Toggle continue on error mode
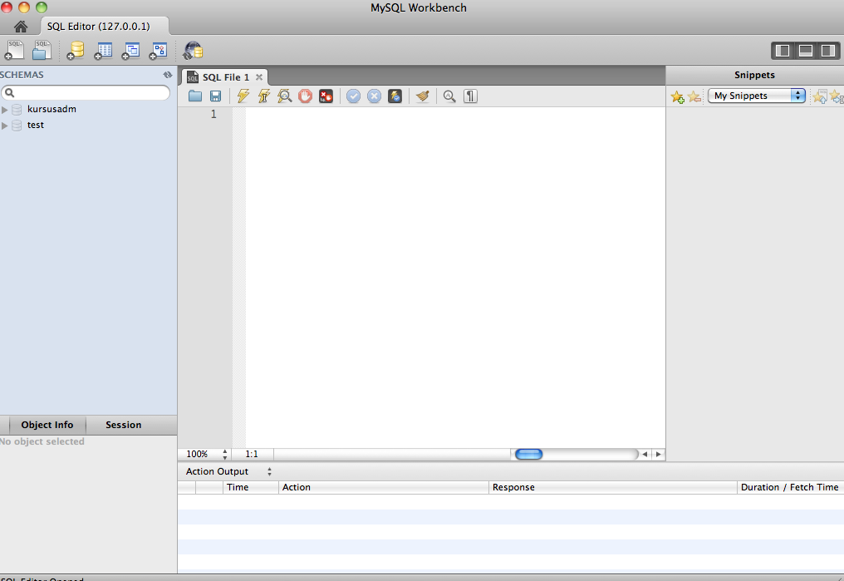This screenshot has height=581, width=844. [x=326, y=96]
